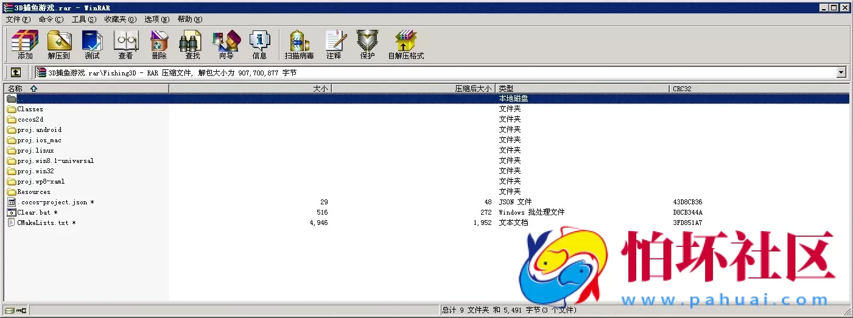
Task: Select the Clear.bat file icon
Action: coord(12,212)
